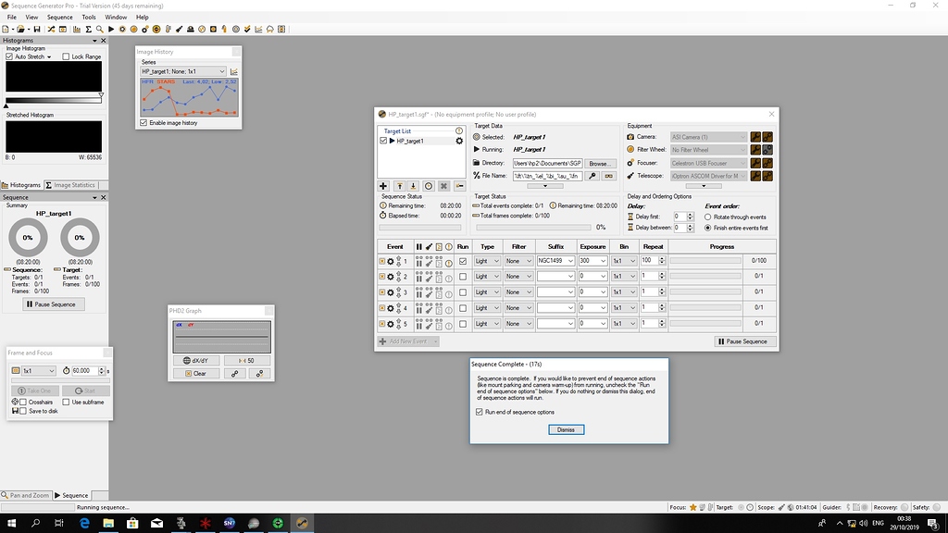The image size is (948, 533).
Task: Click the histogram white point slider marker
Action: (101, 95)
